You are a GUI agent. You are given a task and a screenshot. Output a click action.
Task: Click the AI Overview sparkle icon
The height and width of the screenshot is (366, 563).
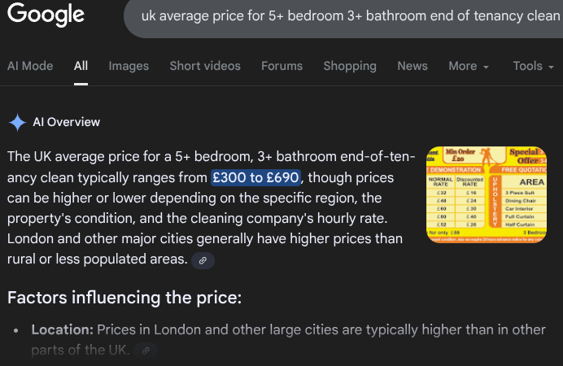pyautogui.click(x=17, y=123)
